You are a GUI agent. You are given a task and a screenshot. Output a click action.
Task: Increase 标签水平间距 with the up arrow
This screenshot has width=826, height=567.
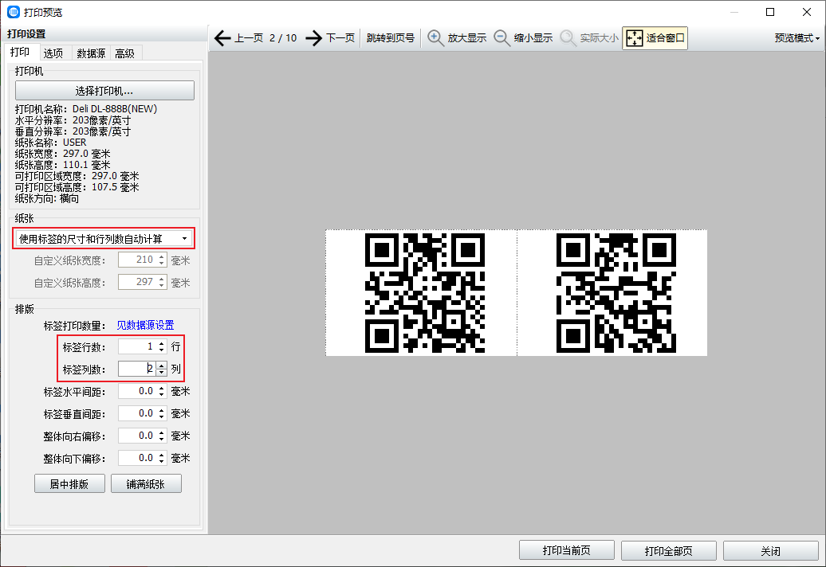coord(162,388)
